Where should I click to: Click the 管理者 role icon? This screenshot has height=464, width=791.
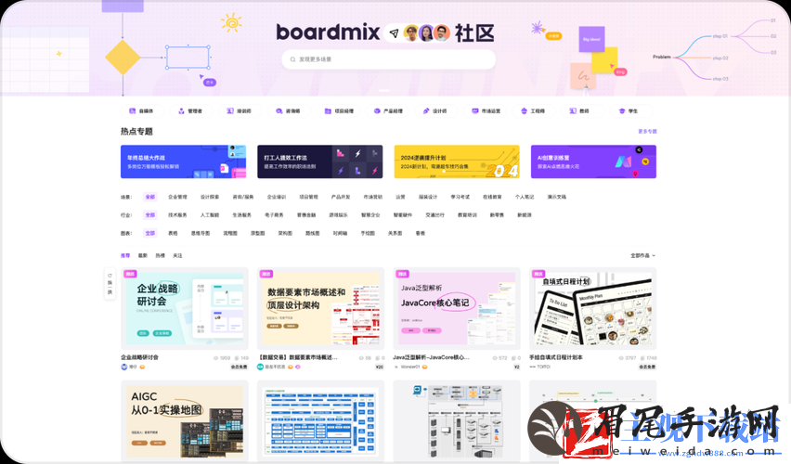click(182, 111)
